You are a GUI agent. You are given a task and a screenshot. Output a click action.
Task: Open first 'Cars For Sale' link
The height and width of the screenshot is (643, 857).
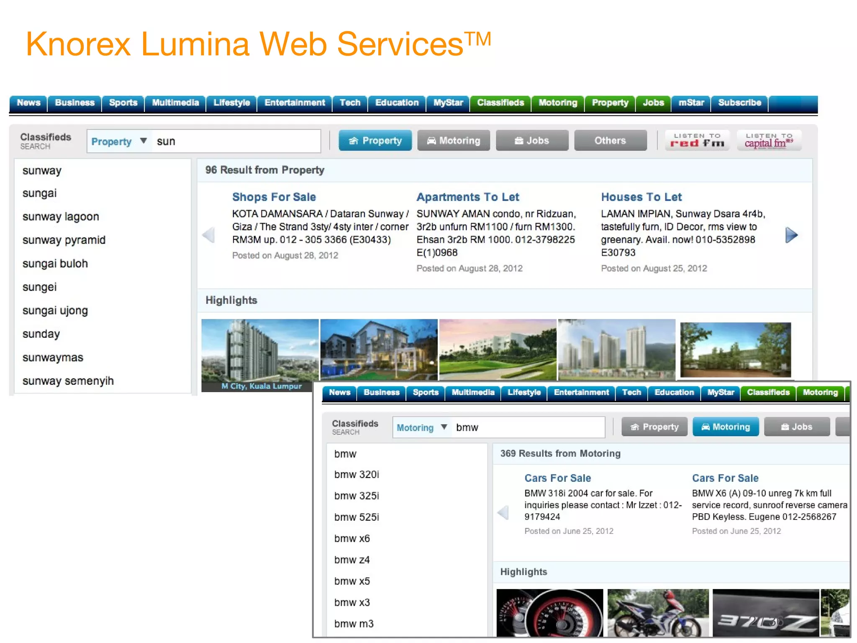pyautogui.click(x=557, y=478)
